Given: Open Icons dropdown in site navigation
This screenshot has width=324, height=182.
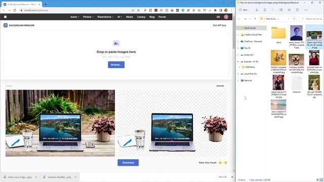Looking at the screenshot, I should click(74, 17).
